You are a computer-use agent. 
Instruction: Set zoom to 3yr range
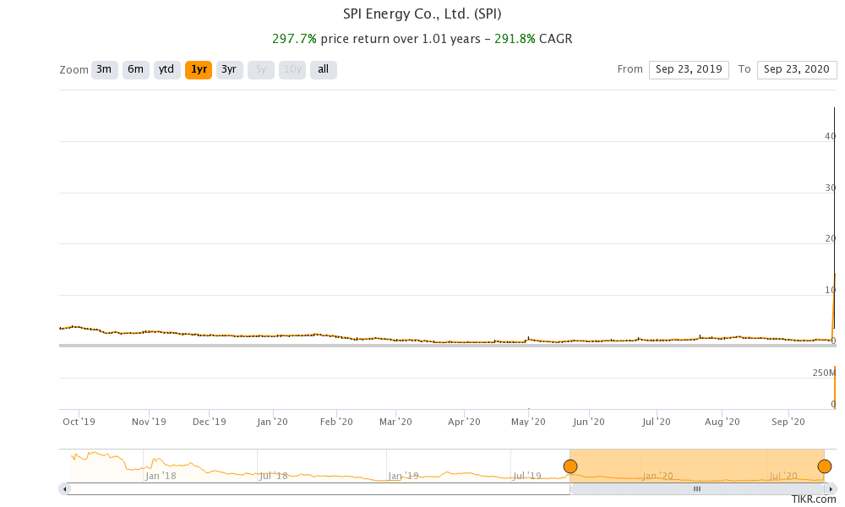pyautogui.click(x=229, y=69)
